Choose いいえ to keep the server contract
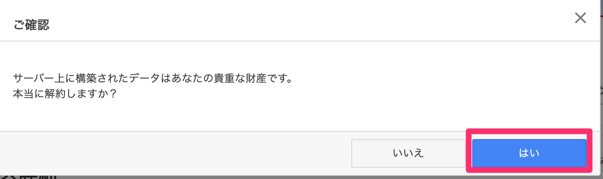Image resolution: width=603 pixels, height=179 pixels. coord(408,153)
